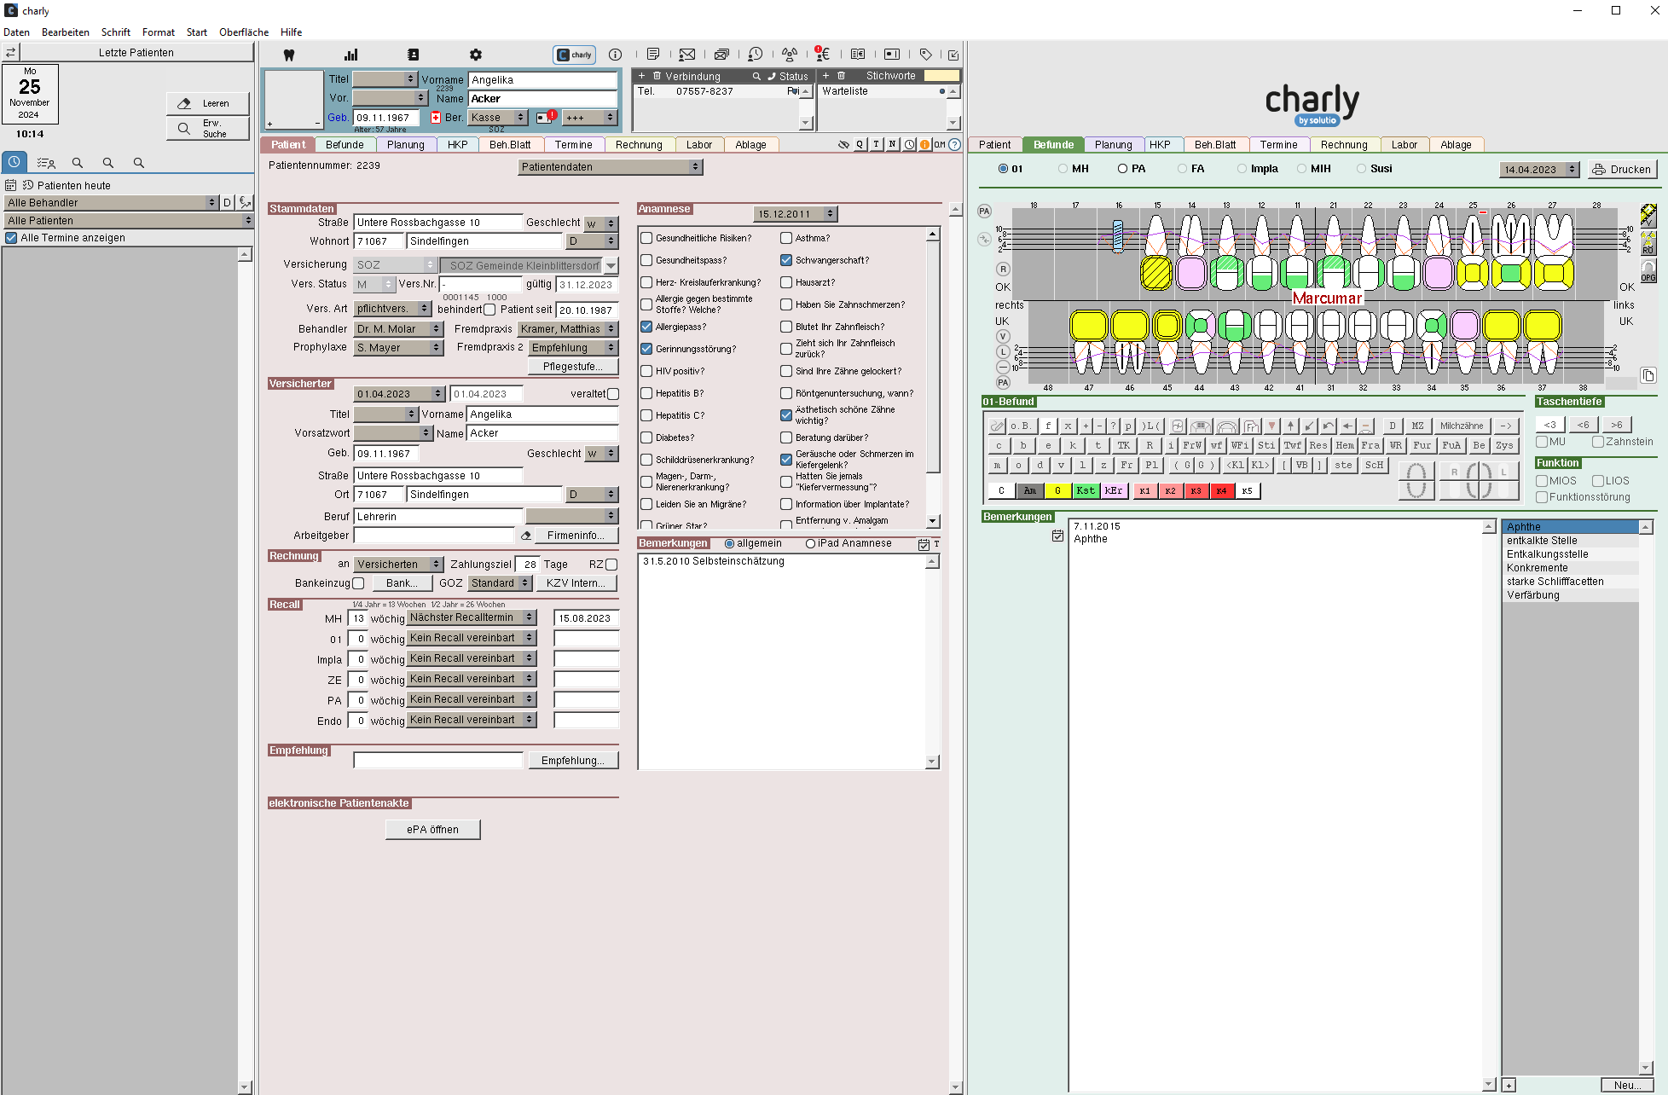Switch to the left Planung tab
This screenshot has height=1095, width=1668.
pos(406,145)
